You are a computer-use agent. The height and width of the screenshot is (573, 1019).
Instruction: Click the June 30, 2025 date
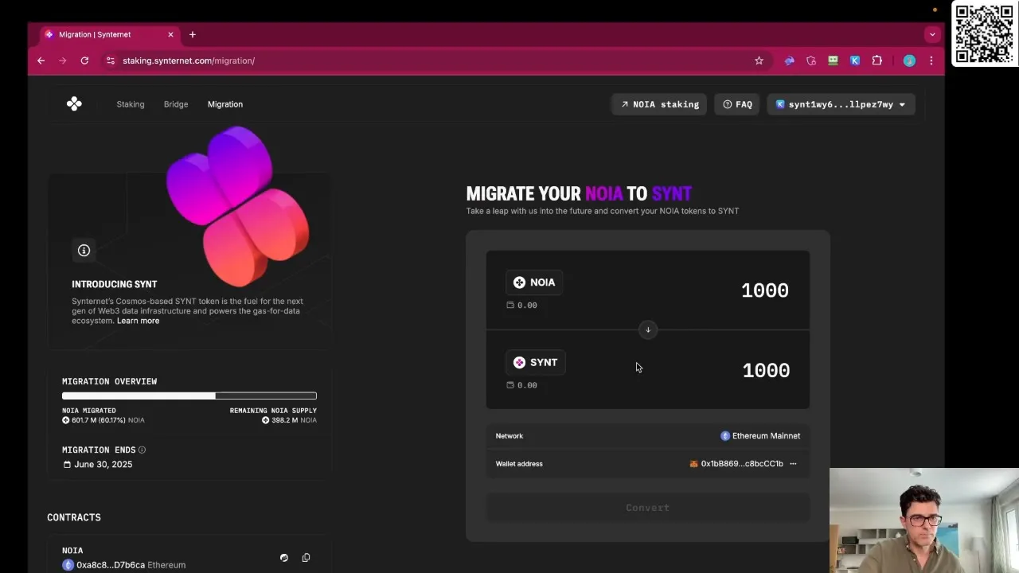[x=103, y=464]
